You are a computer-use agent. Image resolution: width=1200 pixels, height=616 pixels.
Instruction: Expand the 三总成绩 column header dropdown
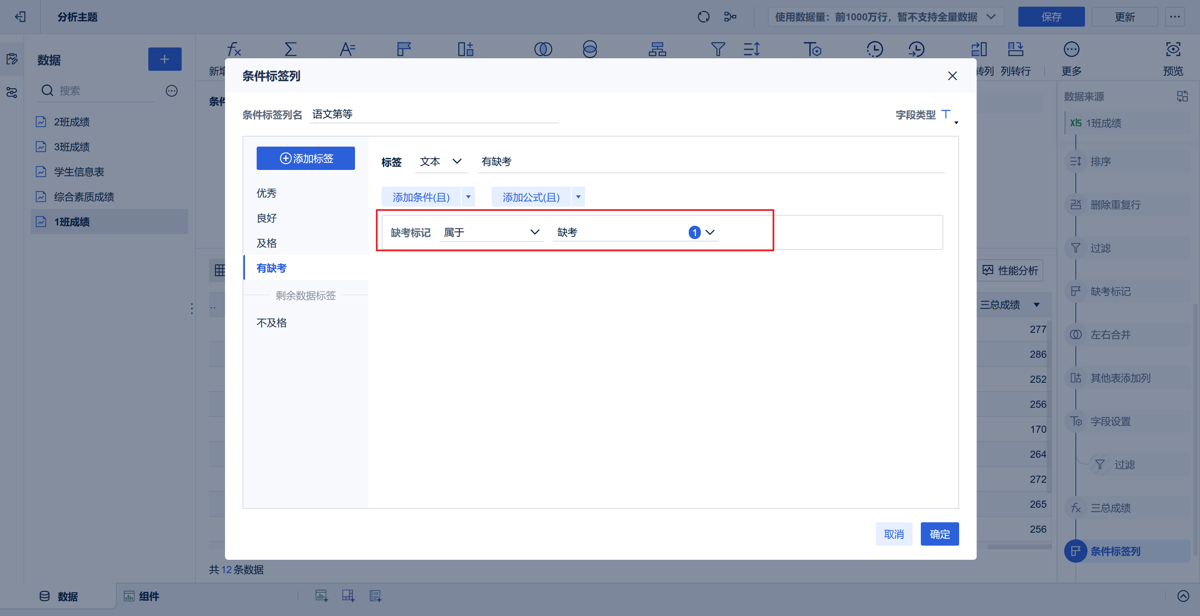(x=1037, y=304)
